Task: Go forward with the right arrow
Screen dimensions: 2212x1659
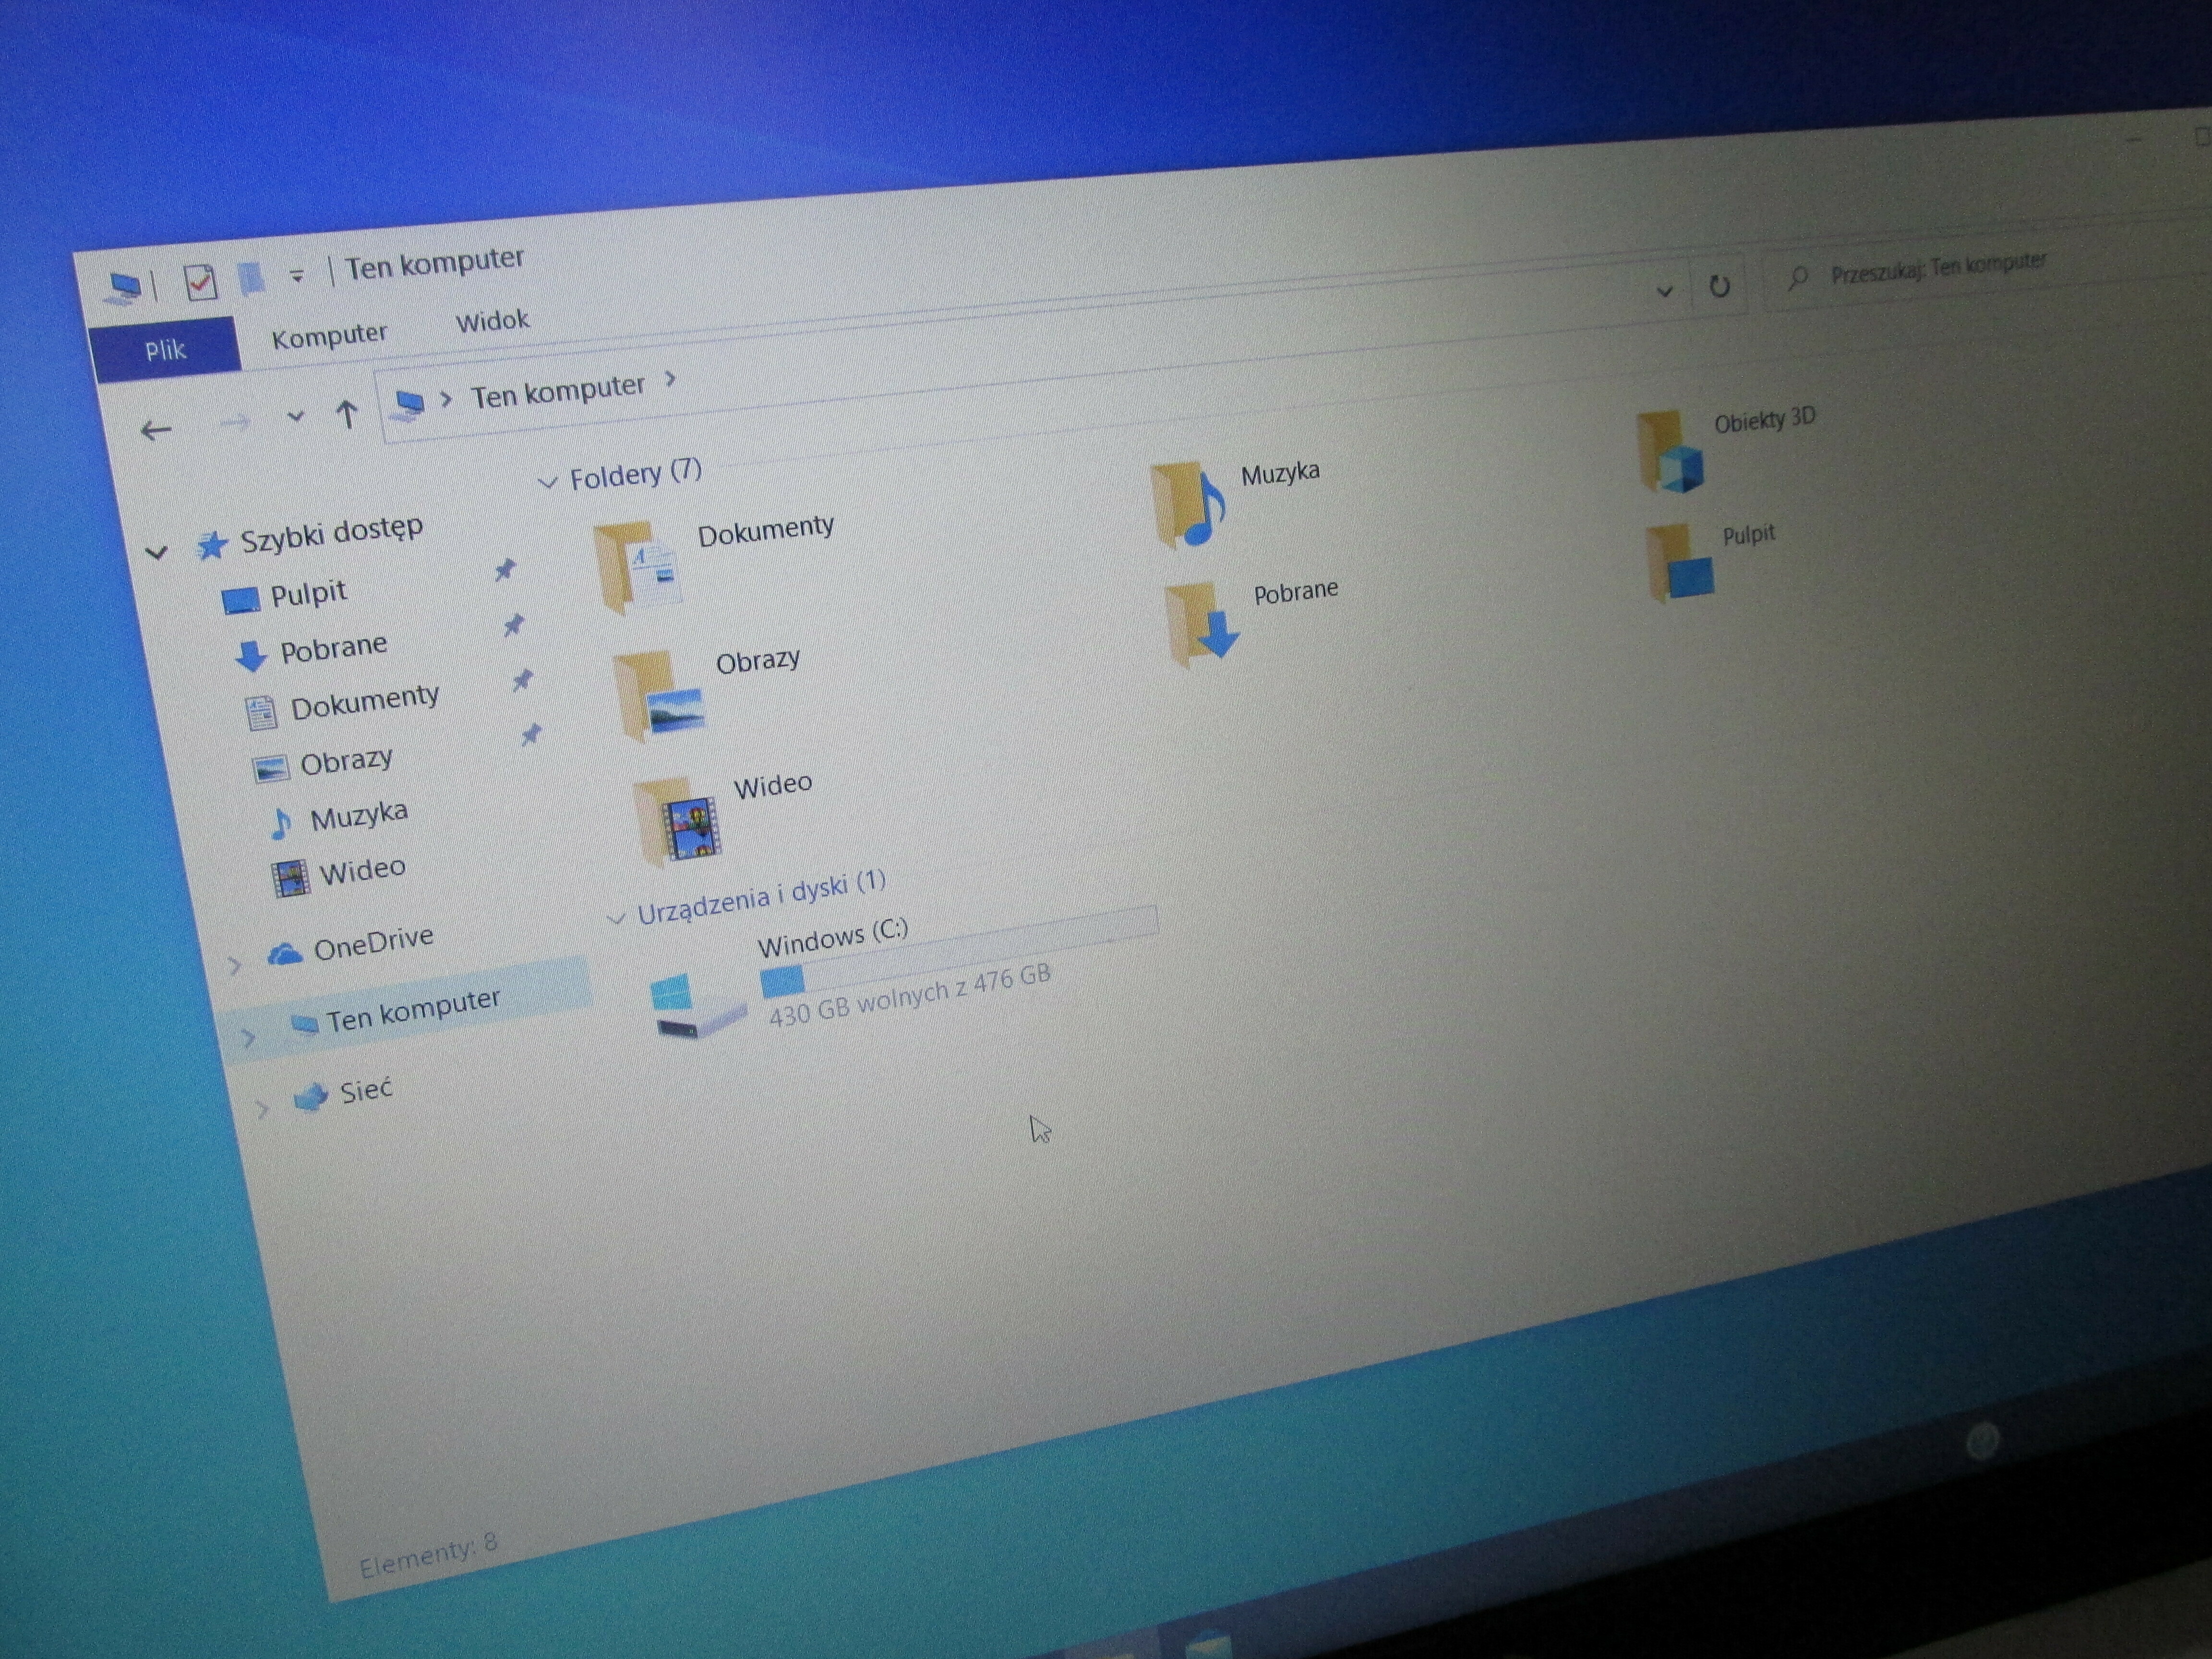Action: 235,423
